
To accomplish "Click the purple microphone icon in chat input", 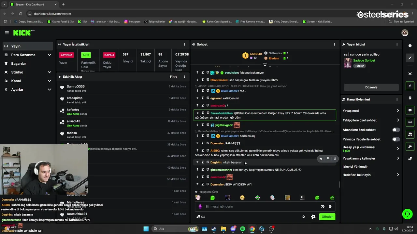I will (200, 206).
